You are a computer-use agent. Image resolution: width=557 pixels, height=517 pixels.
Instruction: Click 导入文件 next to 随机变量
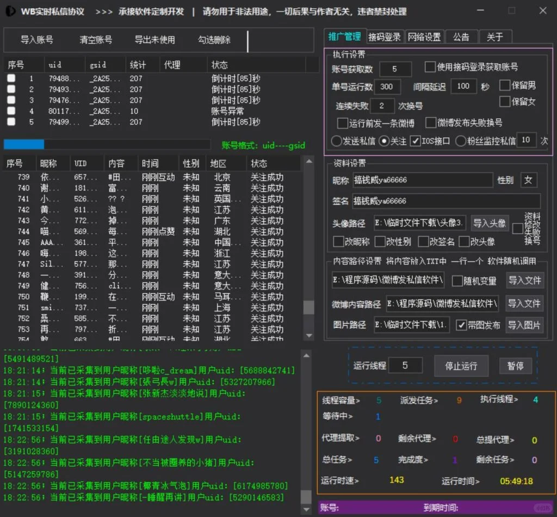[x=524, y=281]
